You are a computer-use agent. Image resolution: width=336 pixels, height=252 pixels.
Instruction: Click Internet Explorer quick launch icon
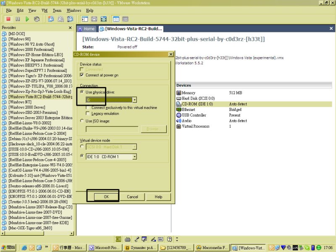[24, 248]
